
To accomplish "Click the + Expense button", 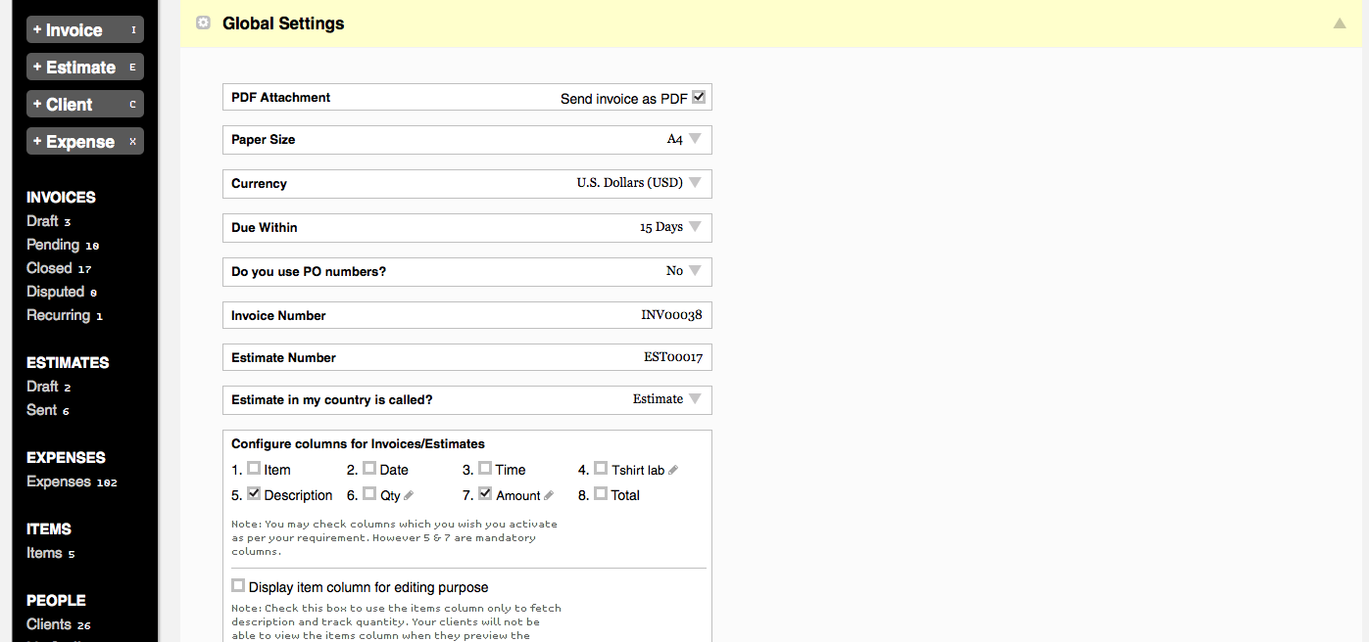I will (x=85, y=142).
